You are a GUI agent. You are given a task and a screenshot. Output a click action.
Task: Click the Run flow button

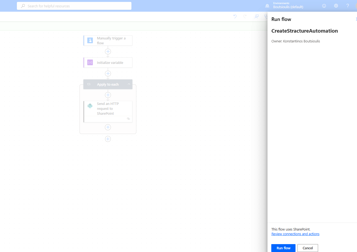(283, 248)
